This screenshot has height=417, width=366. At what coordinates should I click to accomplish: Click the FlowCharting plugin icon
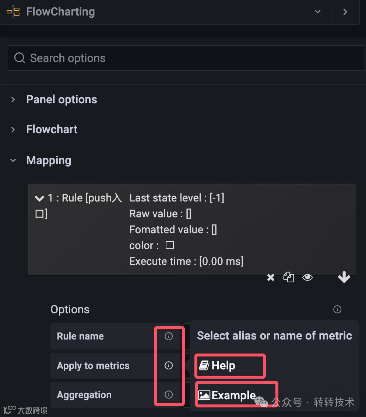pos(13,12)
